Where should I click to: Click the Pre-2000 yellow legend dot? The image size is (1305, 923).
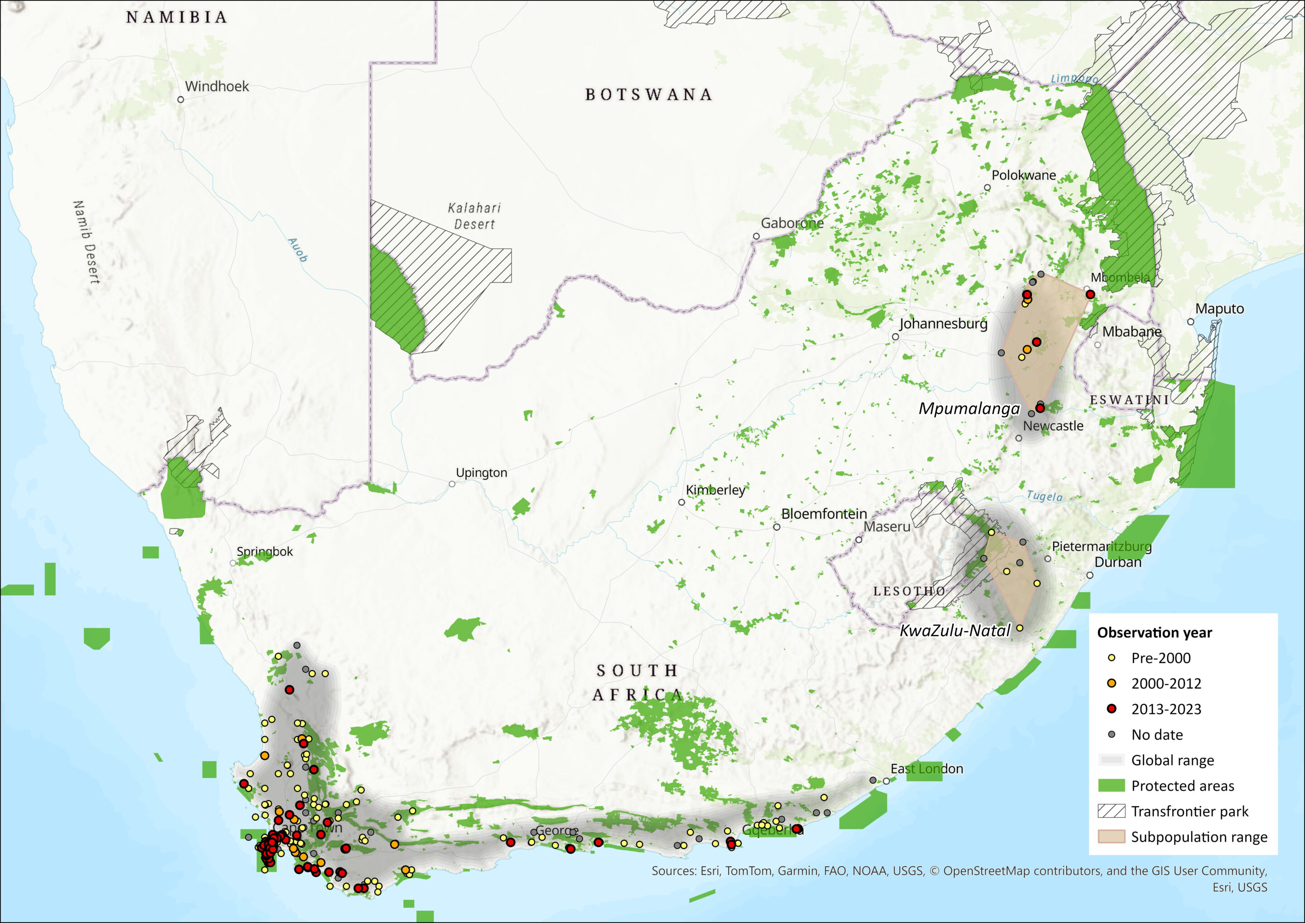pos(1112,658)
